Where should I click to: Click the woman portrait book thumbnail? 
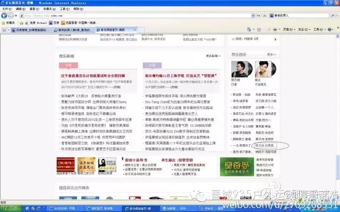tap(107, 165)
